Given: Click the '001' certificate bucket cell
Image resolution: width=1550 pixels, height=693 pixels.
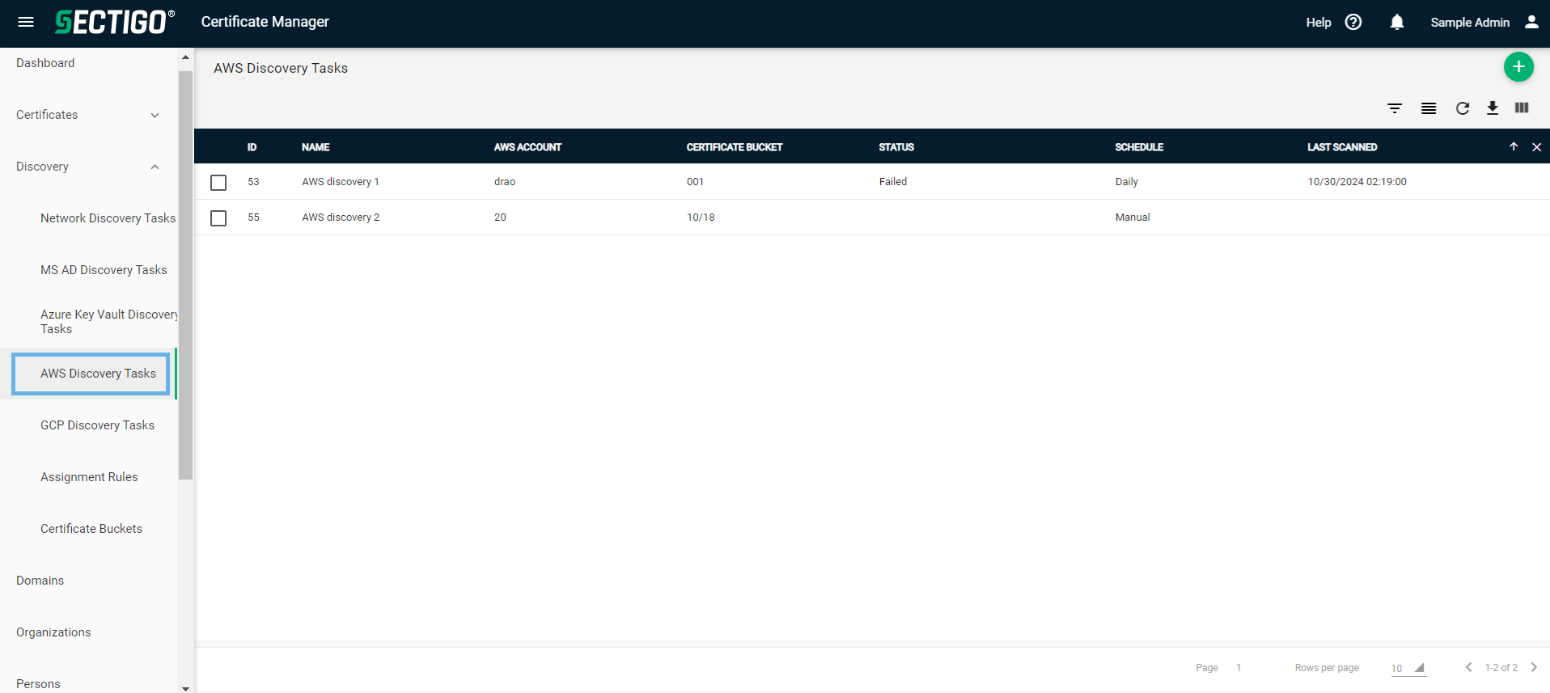Looking at the screenshot, I should (695, 182).
